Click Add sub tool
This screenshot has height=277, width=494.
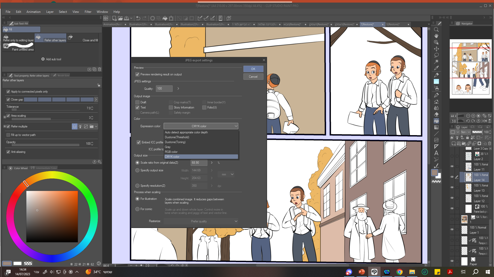click(x=51, y=59)
